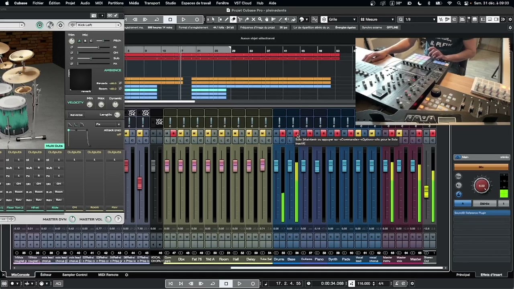Adjust the Pitch slider

click(103, 41)
